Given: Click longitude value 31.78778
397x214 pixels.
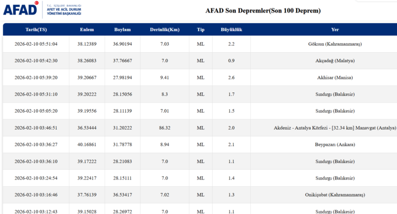Looking at the screenshot, I should click(123, 144).
